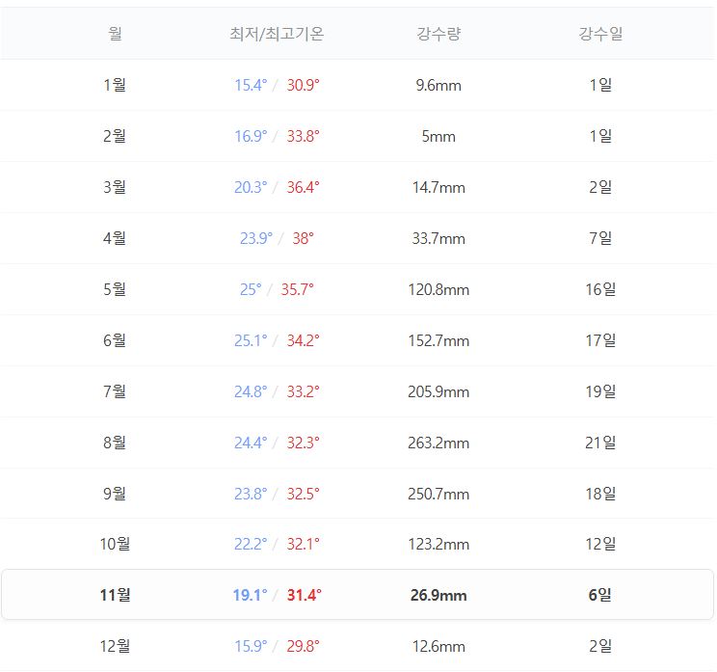This screenshot has width=717, height=672.
Task: Click the high temperature 36.4° value
Action: [x=304, y=188]
